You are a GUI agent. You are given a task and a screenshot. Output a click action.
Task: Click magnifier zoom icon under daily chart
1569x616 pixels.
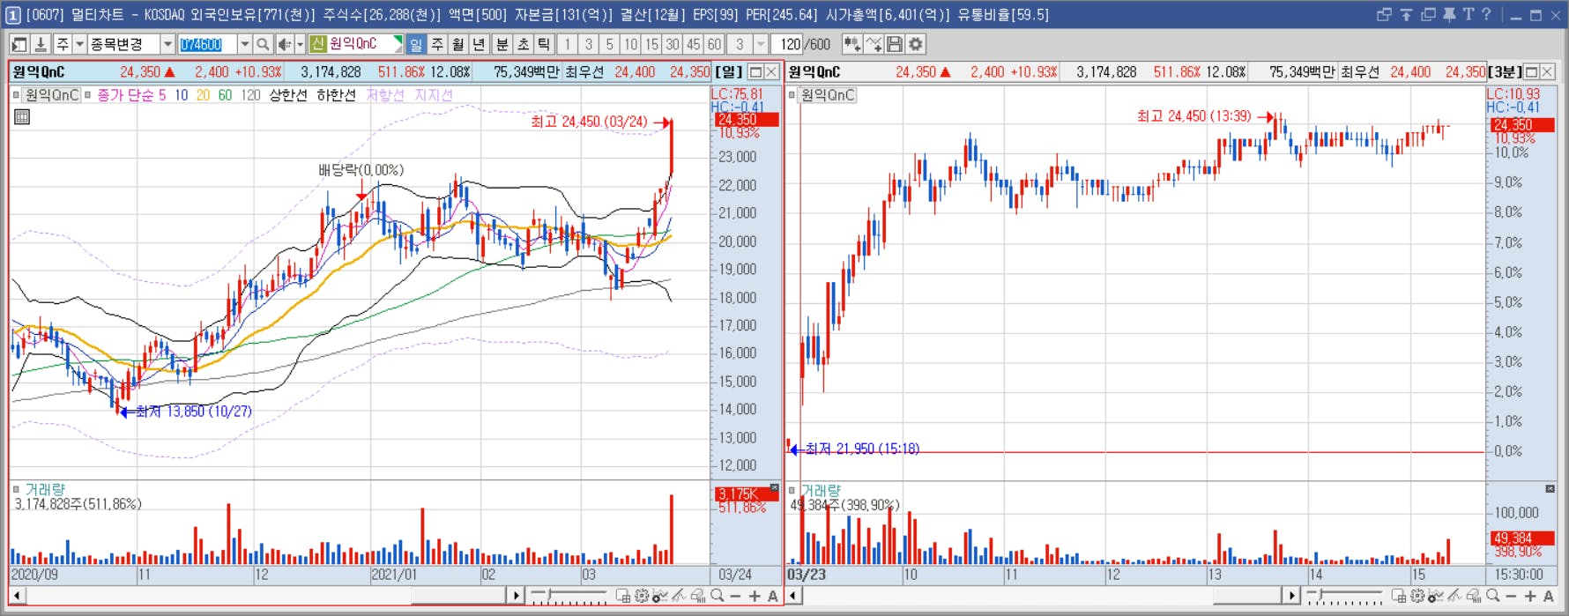coord(718,596)
